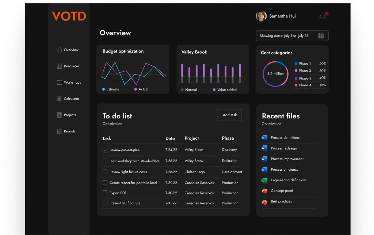This screenshot has height=235, width=374.
Task: Open the Best practices file
Action: click(x=282, y=201)
